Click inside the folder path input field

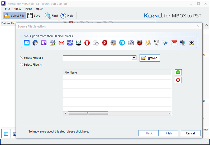click(98, 58)
